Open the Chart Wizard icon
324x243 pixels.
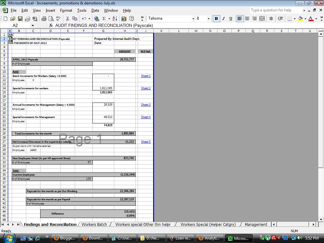coord(124,19)
